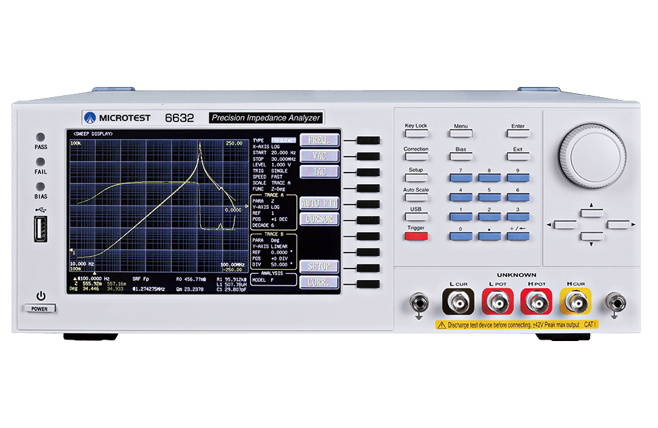The image size is (658, 428).
Task: Click the Menu button on the keypad
Action: [x=461, y=134]
